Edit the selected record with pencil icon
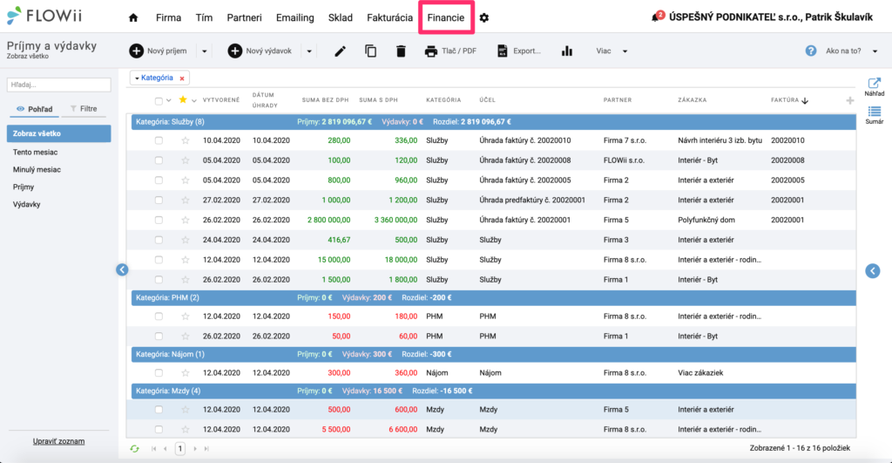The image size is (892, 463). click(341, 51)
